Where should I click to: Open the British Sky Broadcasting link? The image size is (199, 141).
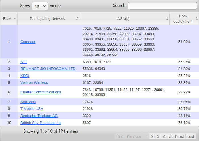[41, 123]
